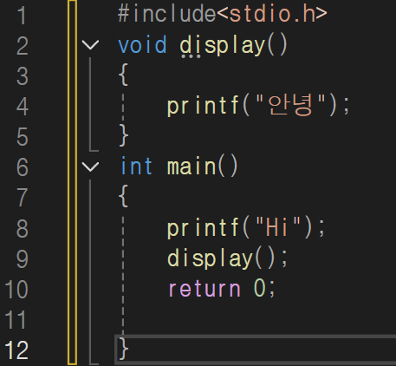Click the int keyword
The image size is (396, 366).
coord(136,167)
